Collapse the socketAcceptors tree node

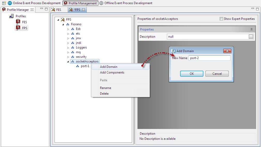pos(68,62)
